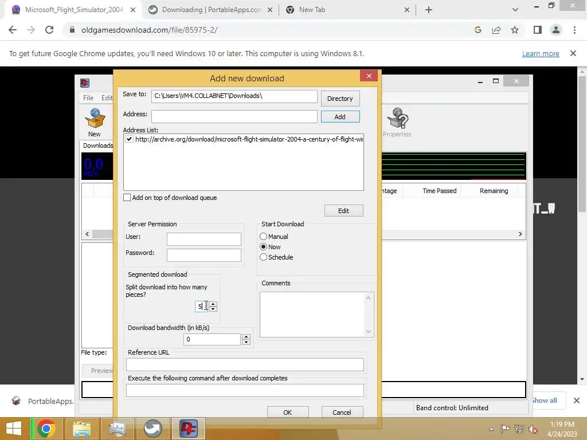The width and height of the screenshot is (587, 440).
Task: View the site padlock information
Action: pos(72,30)
